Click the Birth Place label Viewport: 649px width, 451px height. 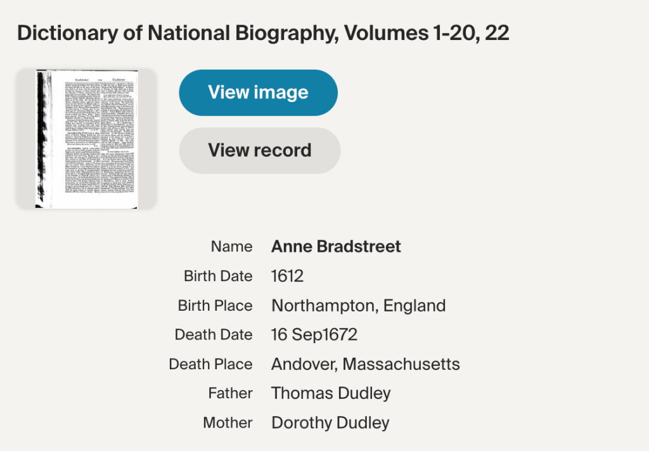click(215, 306)
